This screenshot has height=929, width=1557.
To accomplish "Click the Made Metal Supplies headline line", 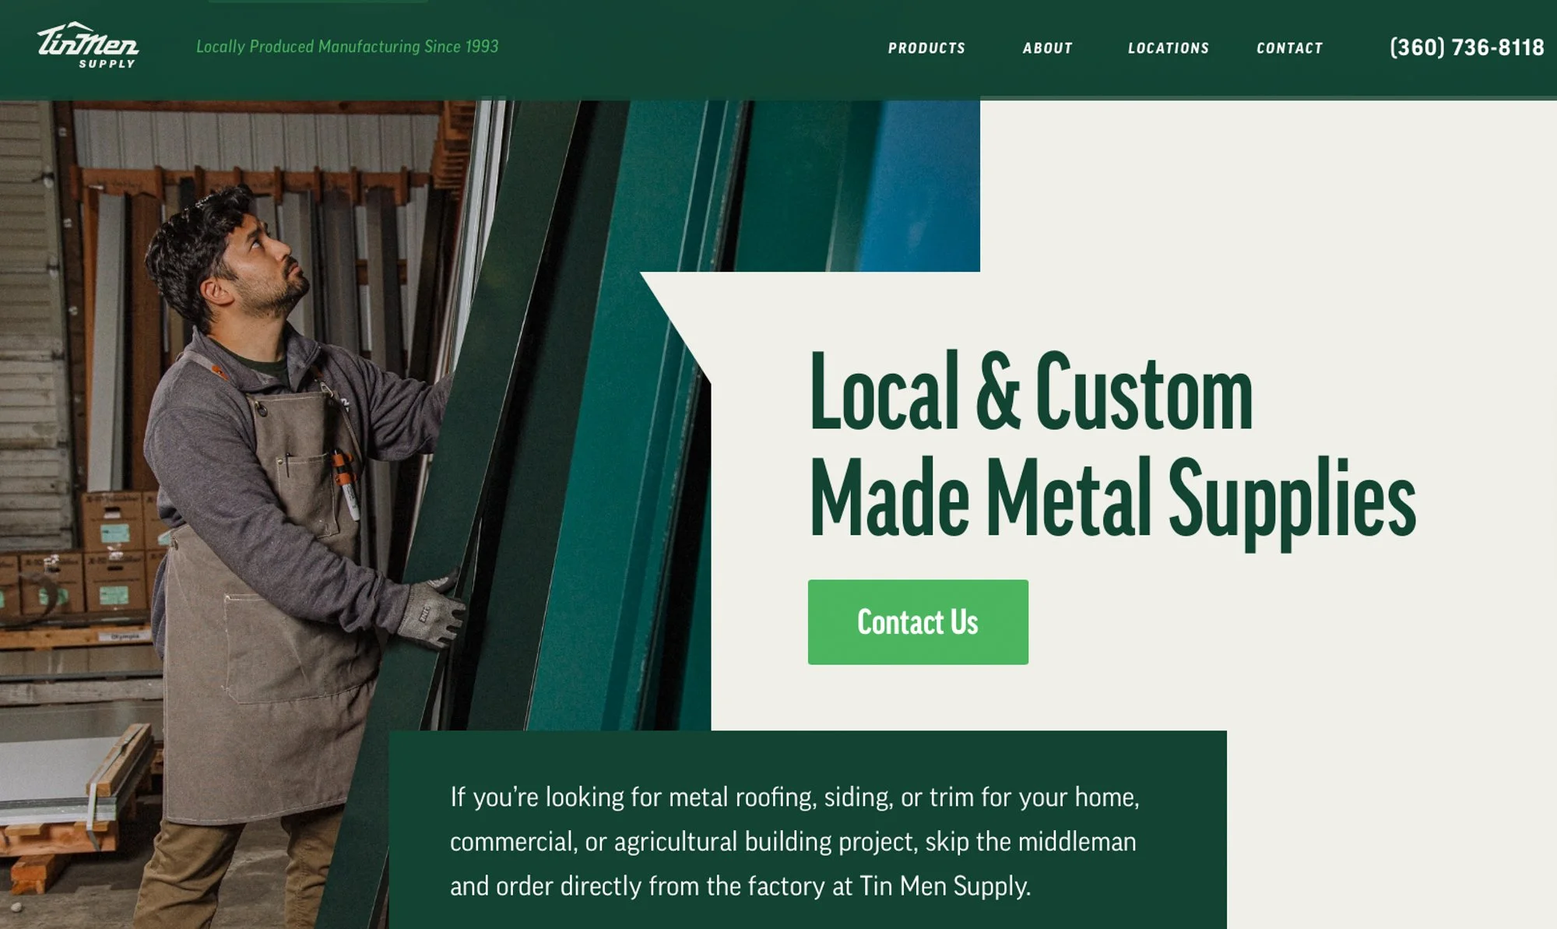I will pos(1112,500).
